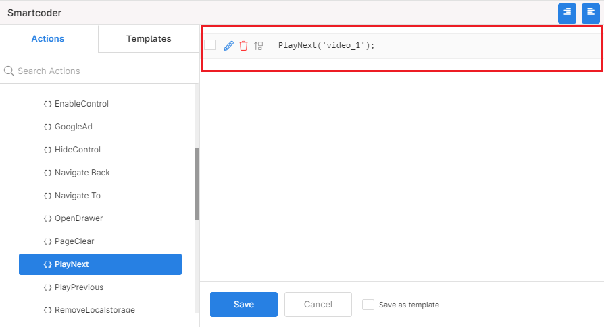Cancel the Smartcoder changes
This screenshot has height=327, width=604.
point(318,304)
